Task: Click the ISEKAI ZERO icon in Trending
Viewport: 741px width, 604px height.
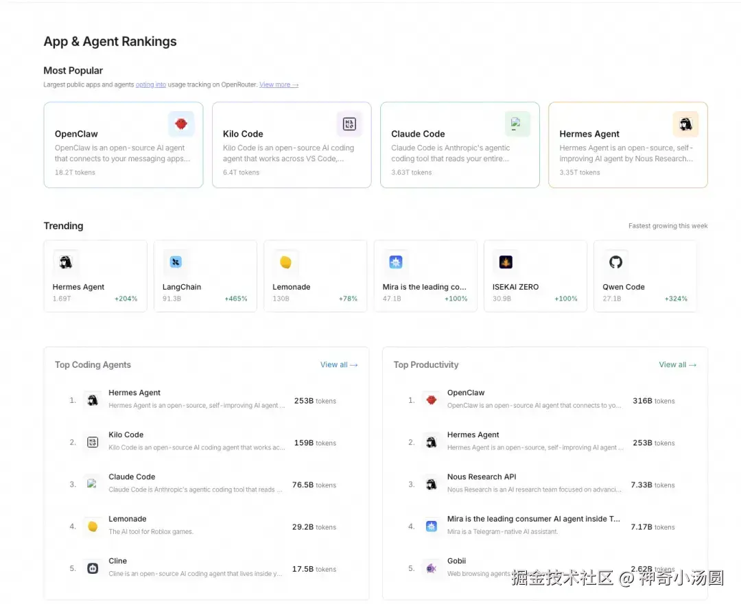Action: (x=506, y=262)
